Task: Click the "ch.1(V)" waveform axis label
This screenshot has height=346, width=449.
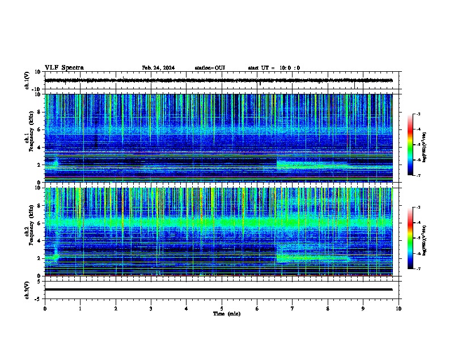Action: (x=27, y=80)
